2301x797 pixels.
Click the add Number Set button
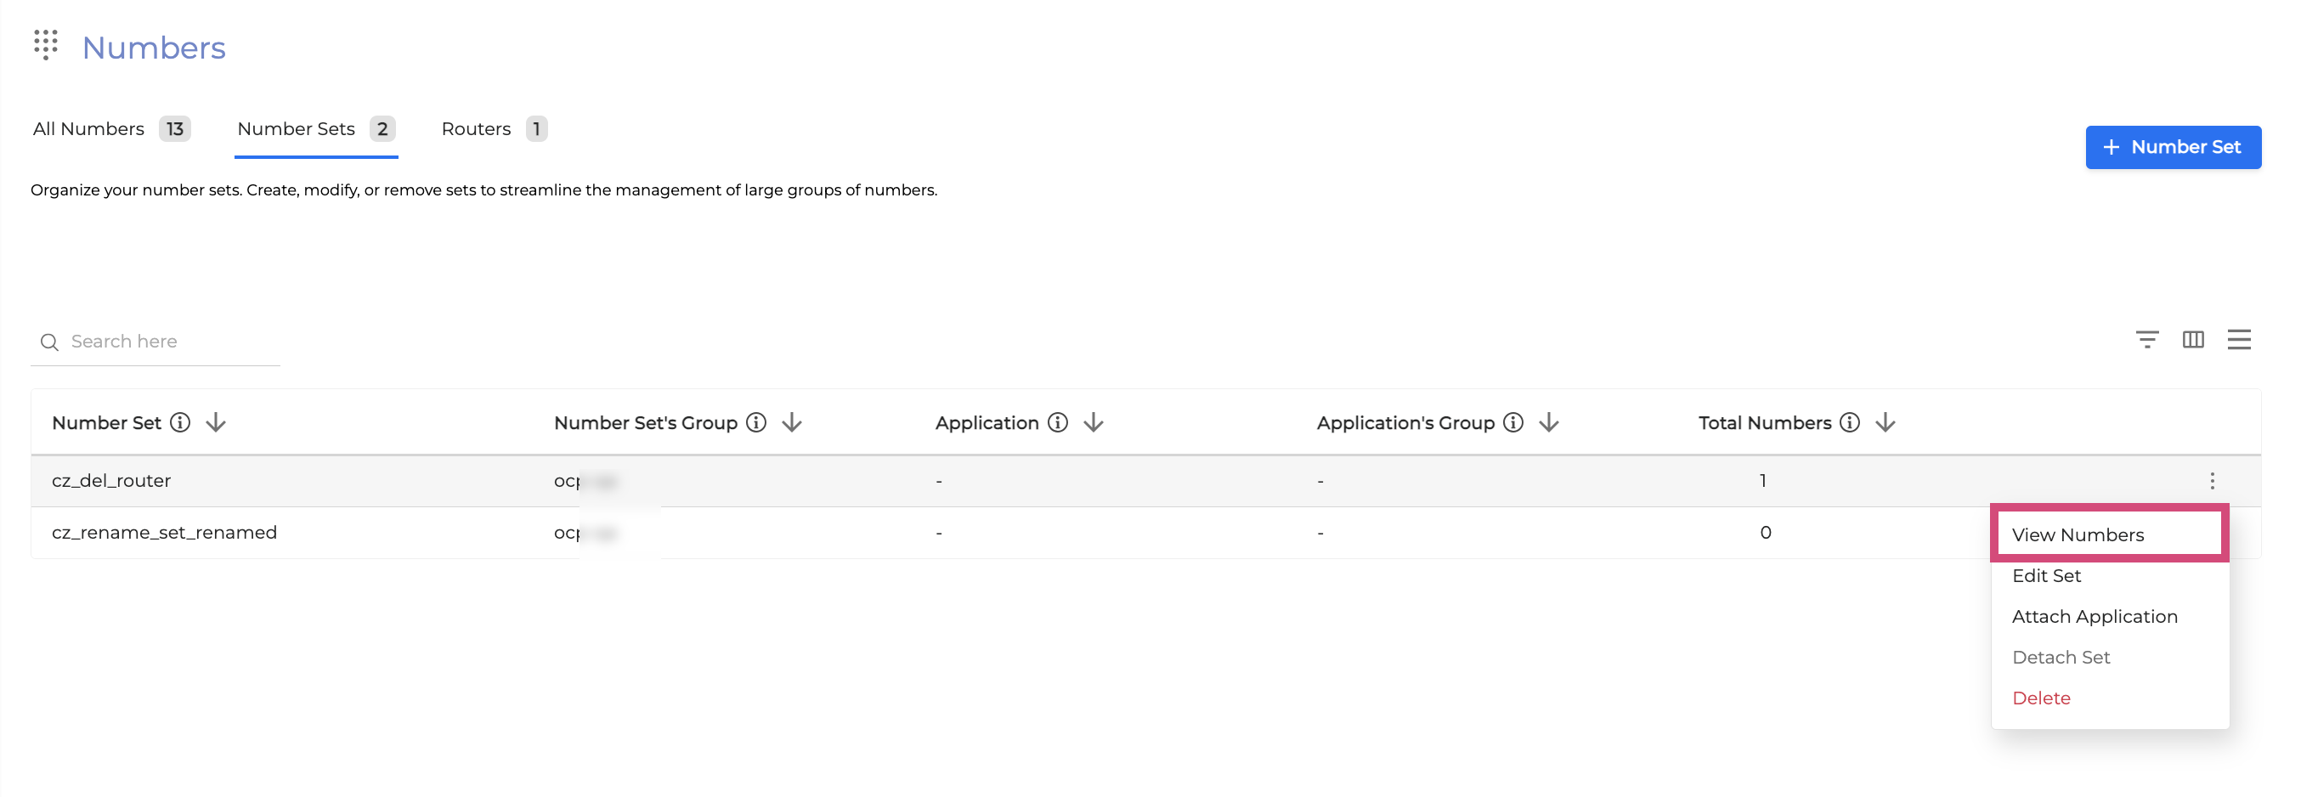pyautogui.click(x=2173, y=148)
